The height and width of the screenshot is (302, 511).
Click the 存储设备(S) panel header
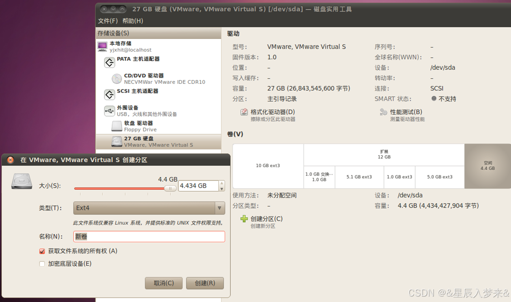158,33
